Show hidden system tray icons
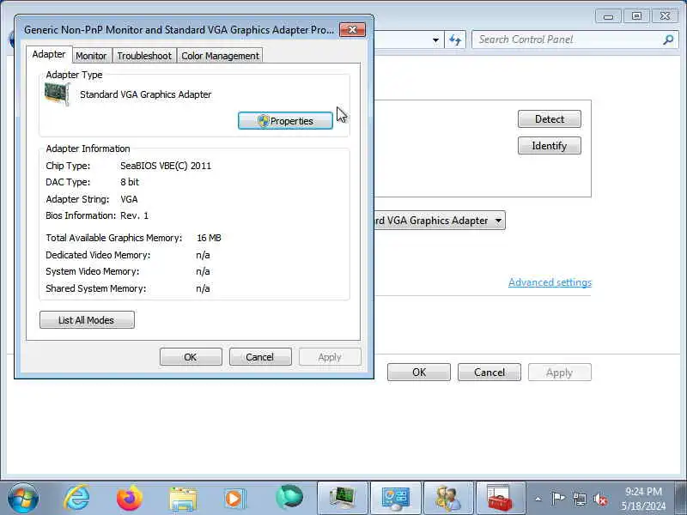687x515 pixels. (x=538, y=499)
